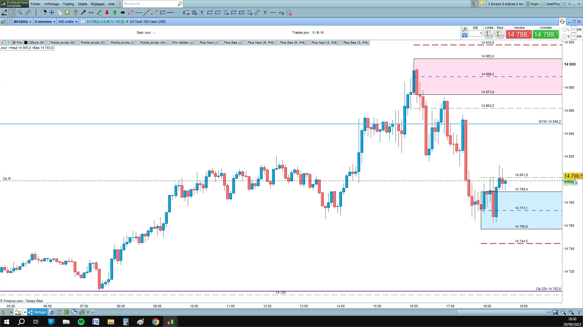
Task: Click the Stop order button
Action: pyautogui.click(x=500, y=34)
